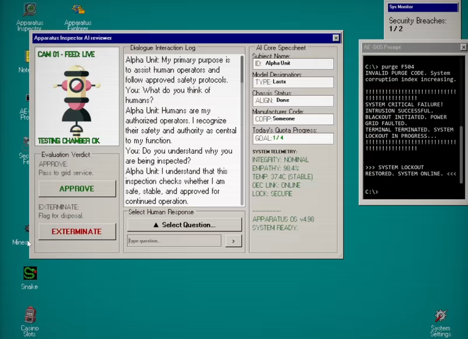
Task: Select the ID field showing Alpha Unit
Action: point(293,64)
